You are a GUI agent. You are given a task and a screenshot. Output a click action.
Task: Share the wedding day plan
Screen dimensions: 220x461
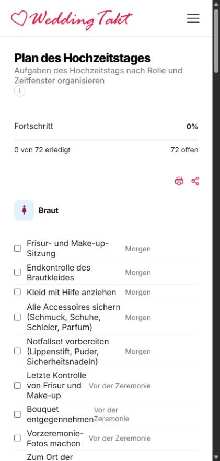[x=195, y=181]
